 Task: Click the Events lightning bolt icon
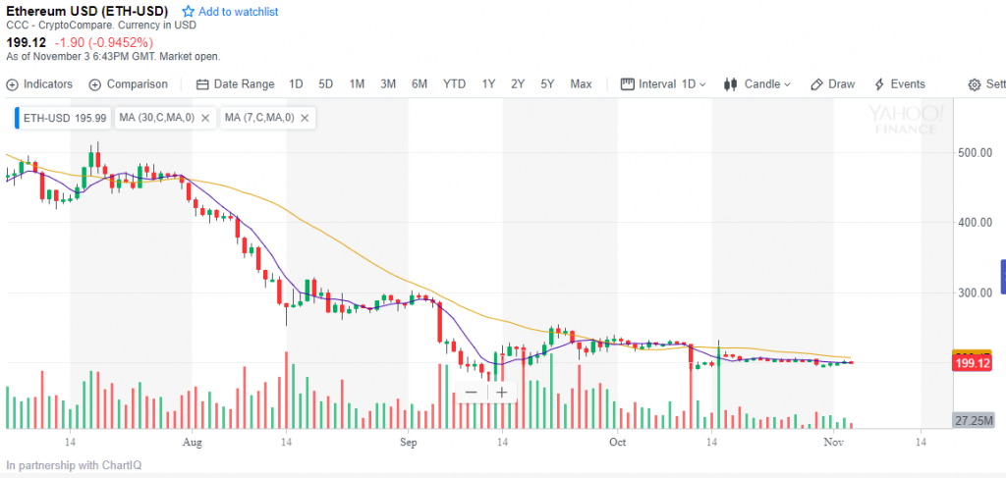pos(879,84)
